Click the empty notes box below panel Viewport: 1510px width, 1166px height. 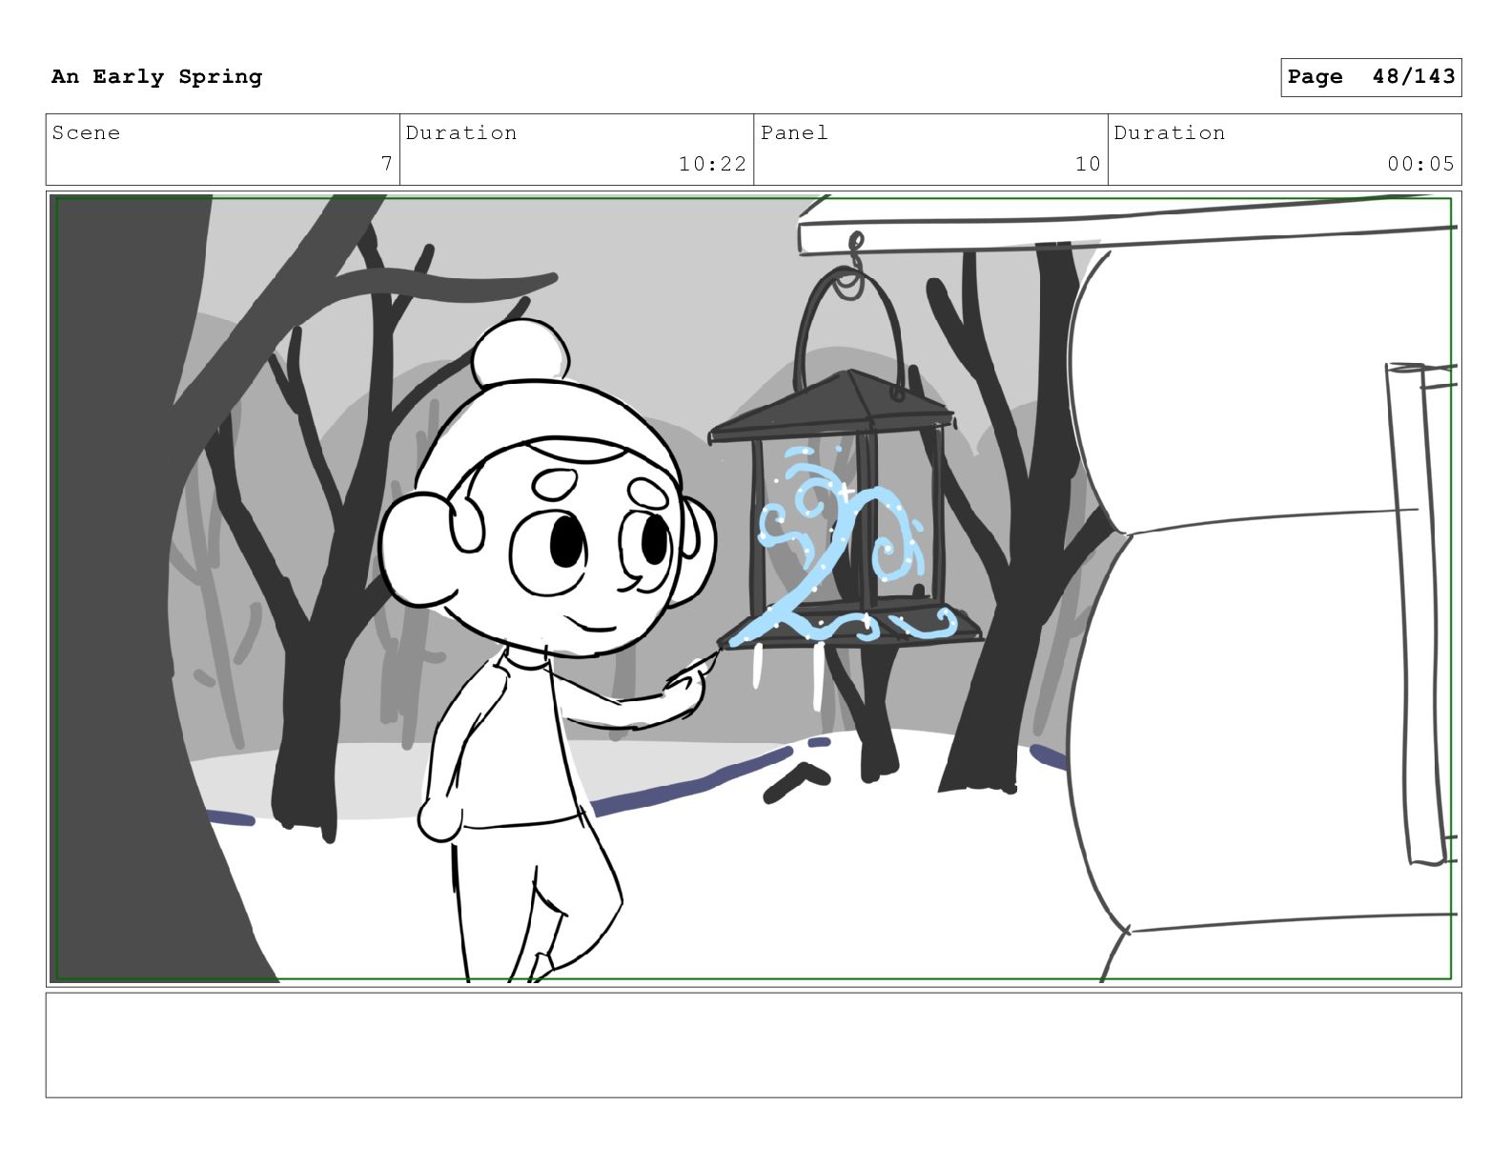(x=753, y=1045)
